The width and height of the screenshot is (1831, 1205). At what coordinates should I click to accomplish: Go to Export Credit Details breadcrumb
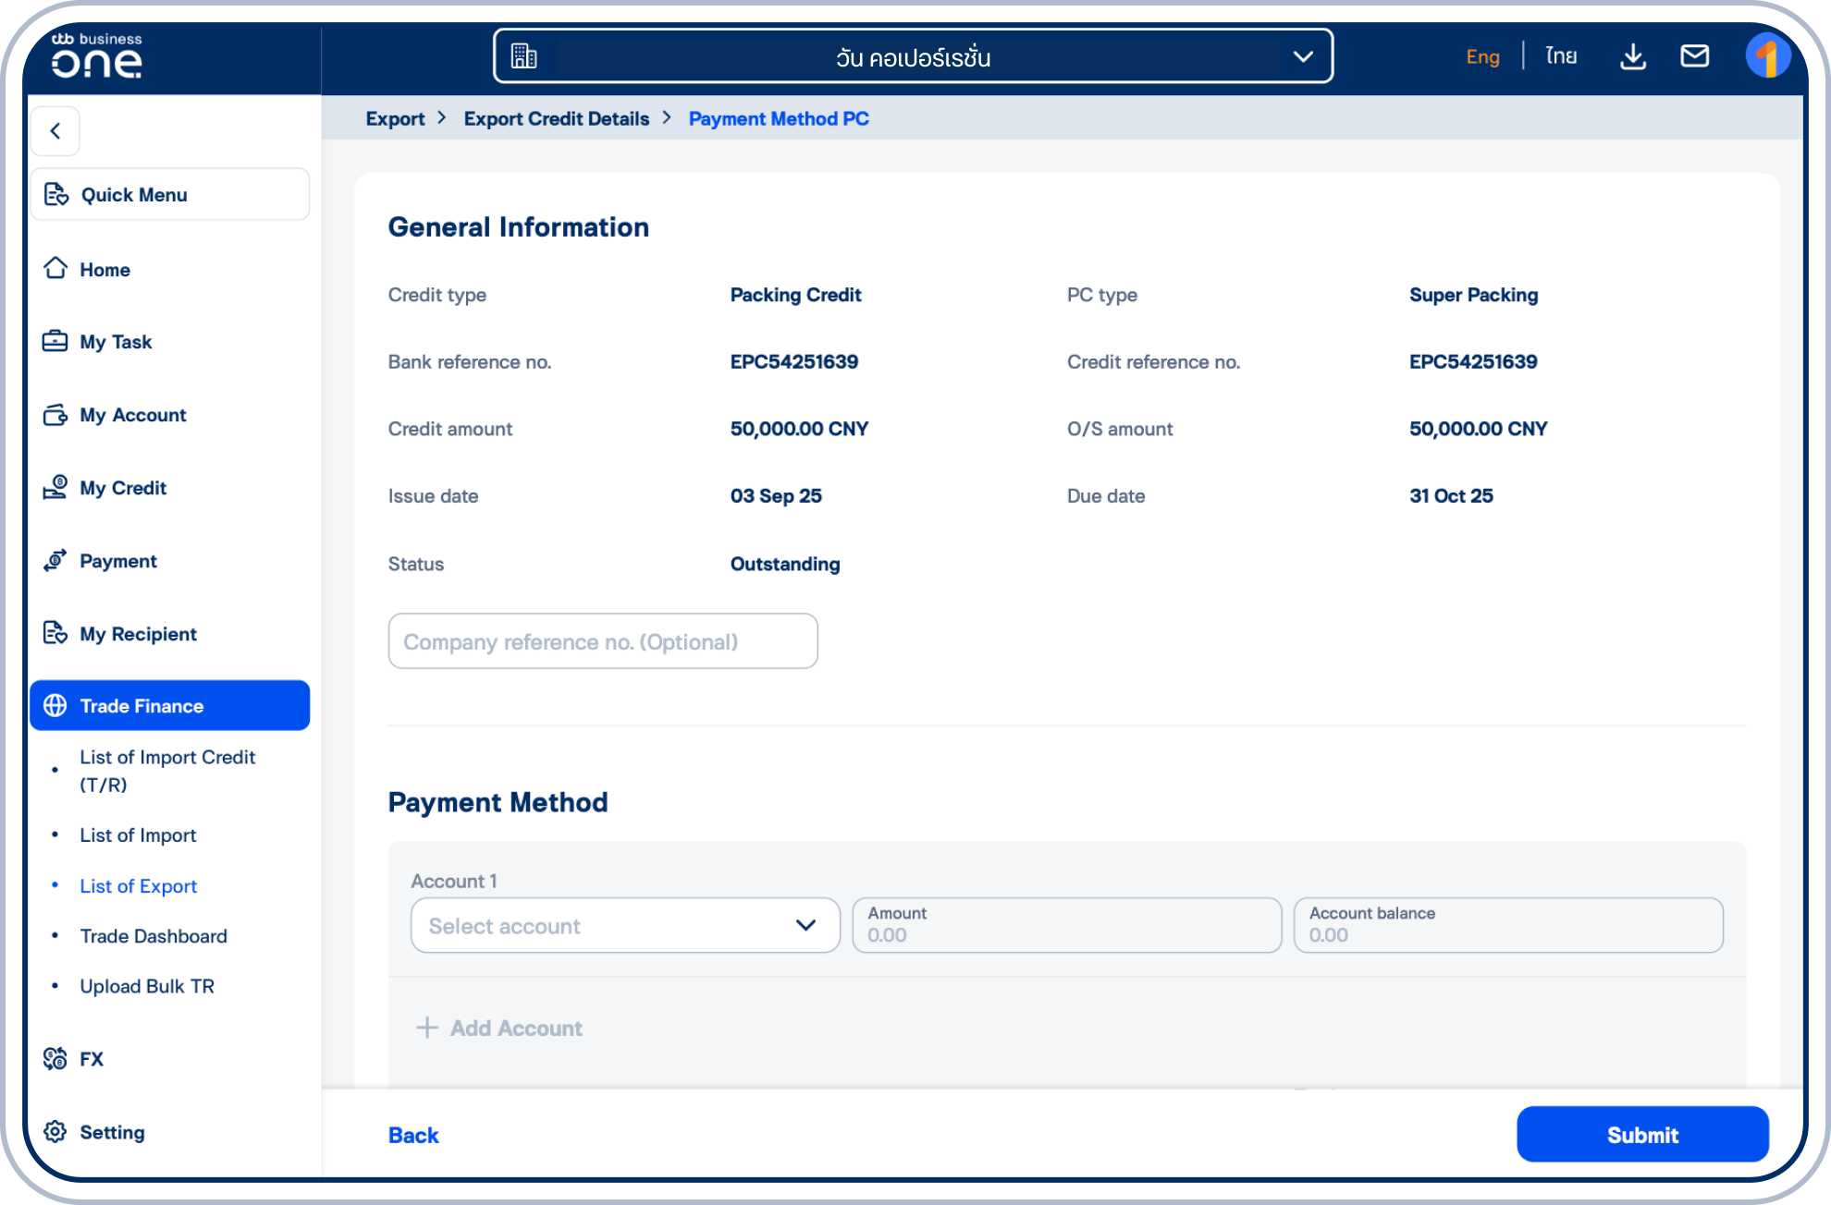(x=557, y=119)
